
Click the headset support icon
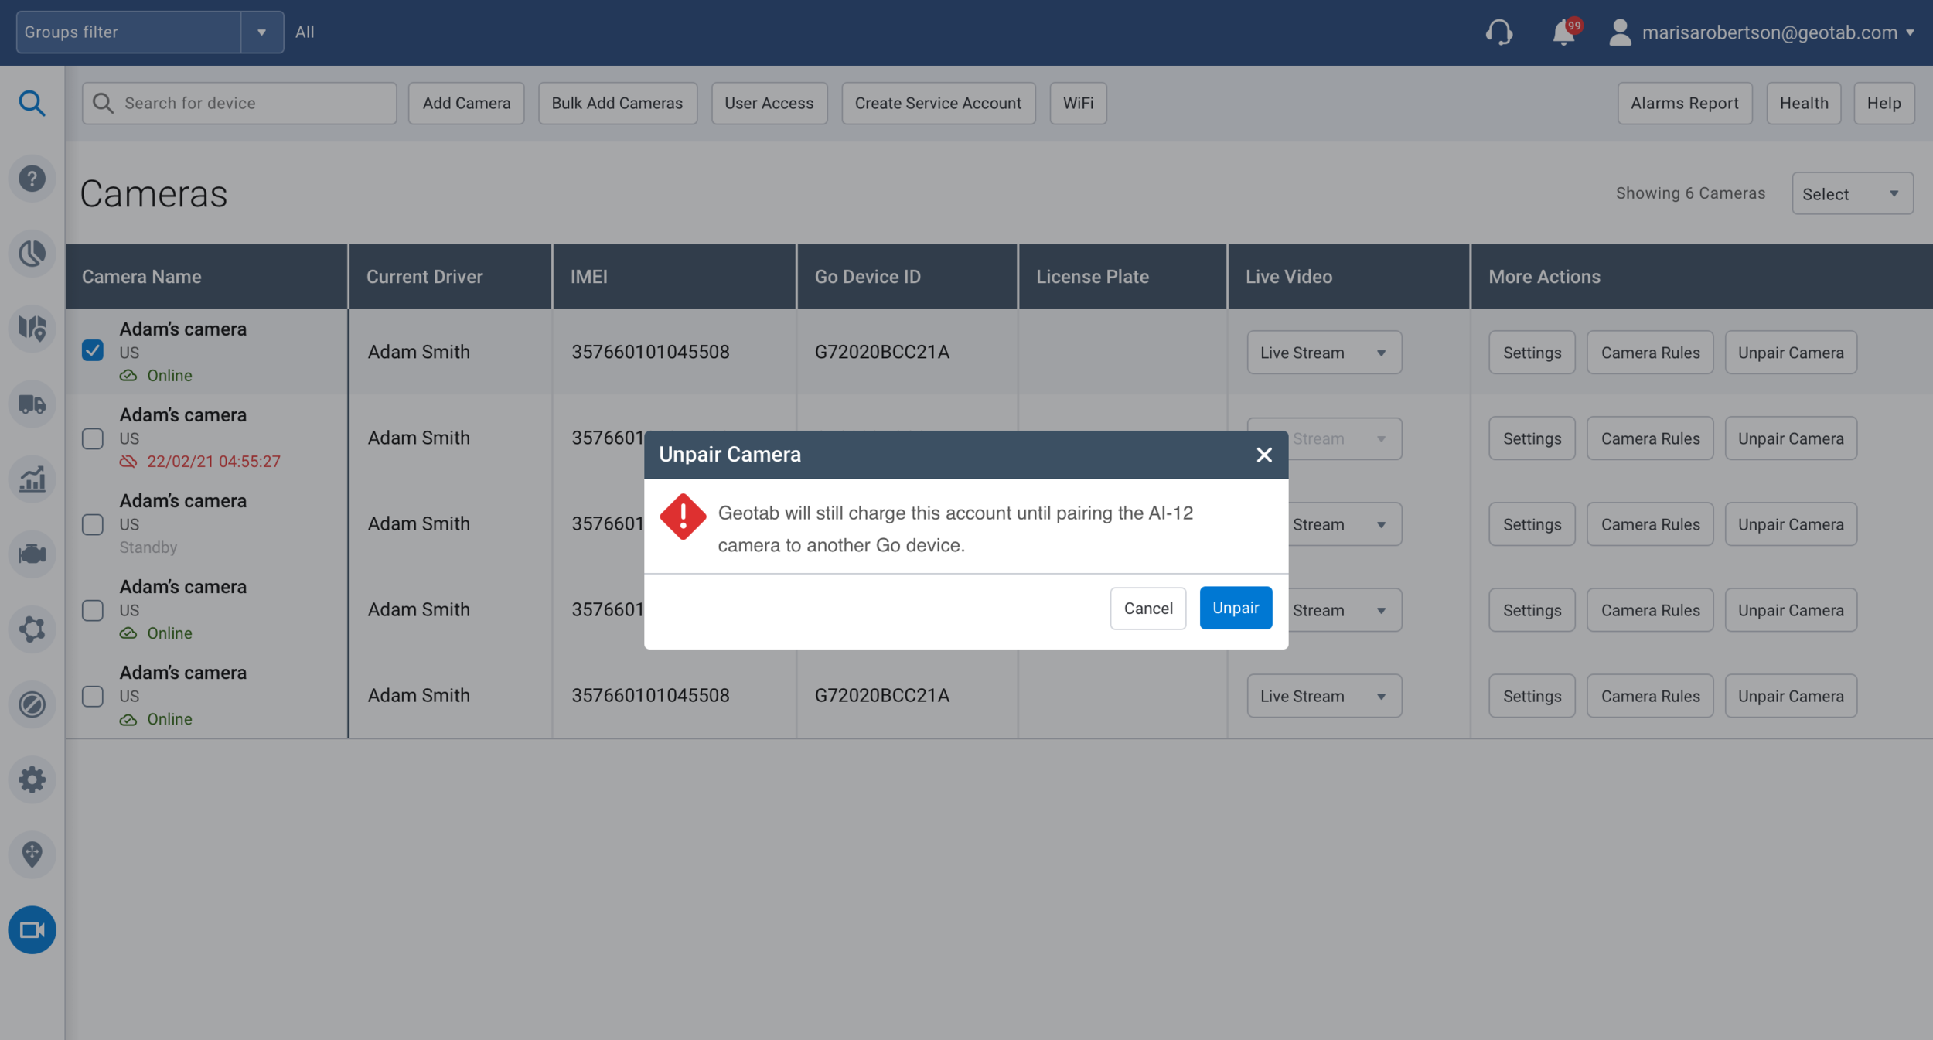[x=1498, y=32]
